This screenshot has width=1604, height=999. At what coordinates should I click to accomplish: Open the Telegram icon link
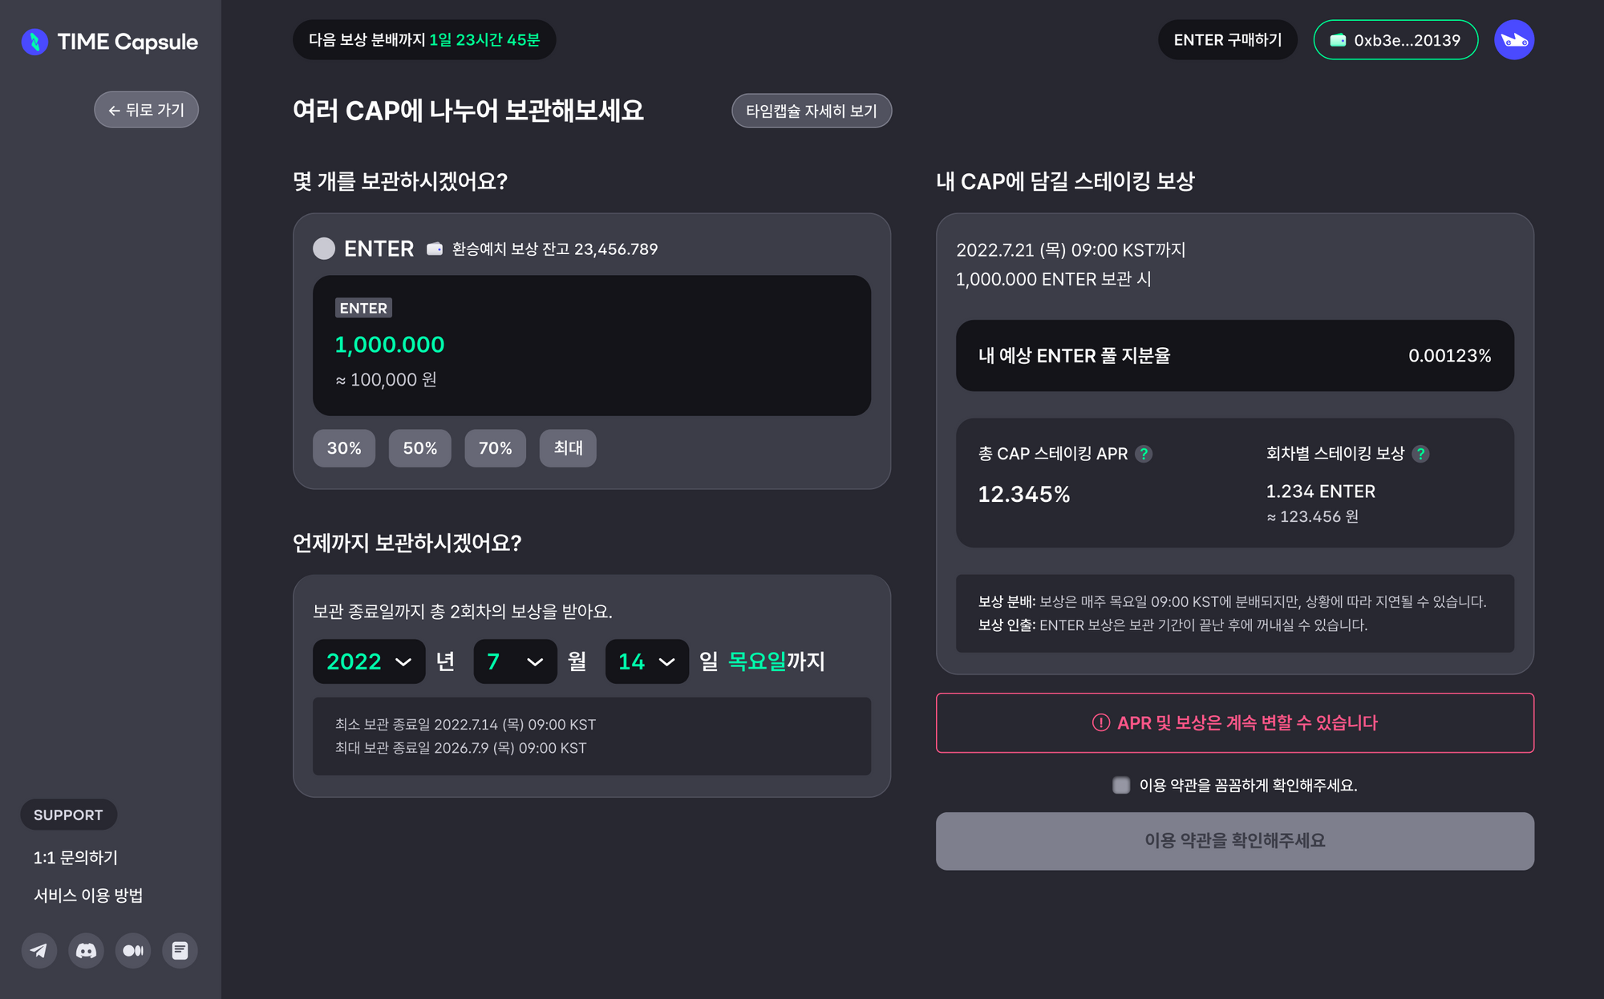click(x=38, y=951)
